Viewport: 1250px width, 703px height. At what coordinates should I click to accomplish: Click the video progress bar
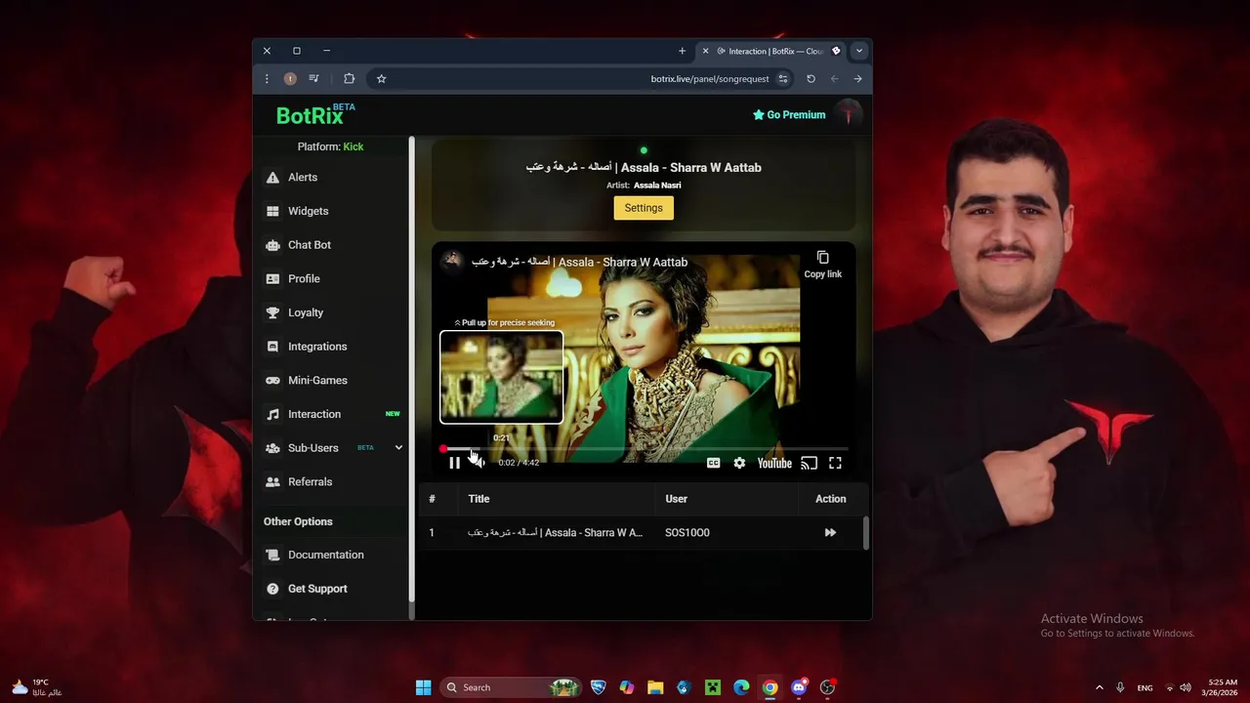(x=645, y=449)
